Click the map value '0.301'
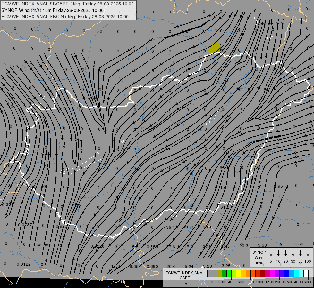Image resolution: width=314 pixels, height=288 pixels. click(7, 205)
